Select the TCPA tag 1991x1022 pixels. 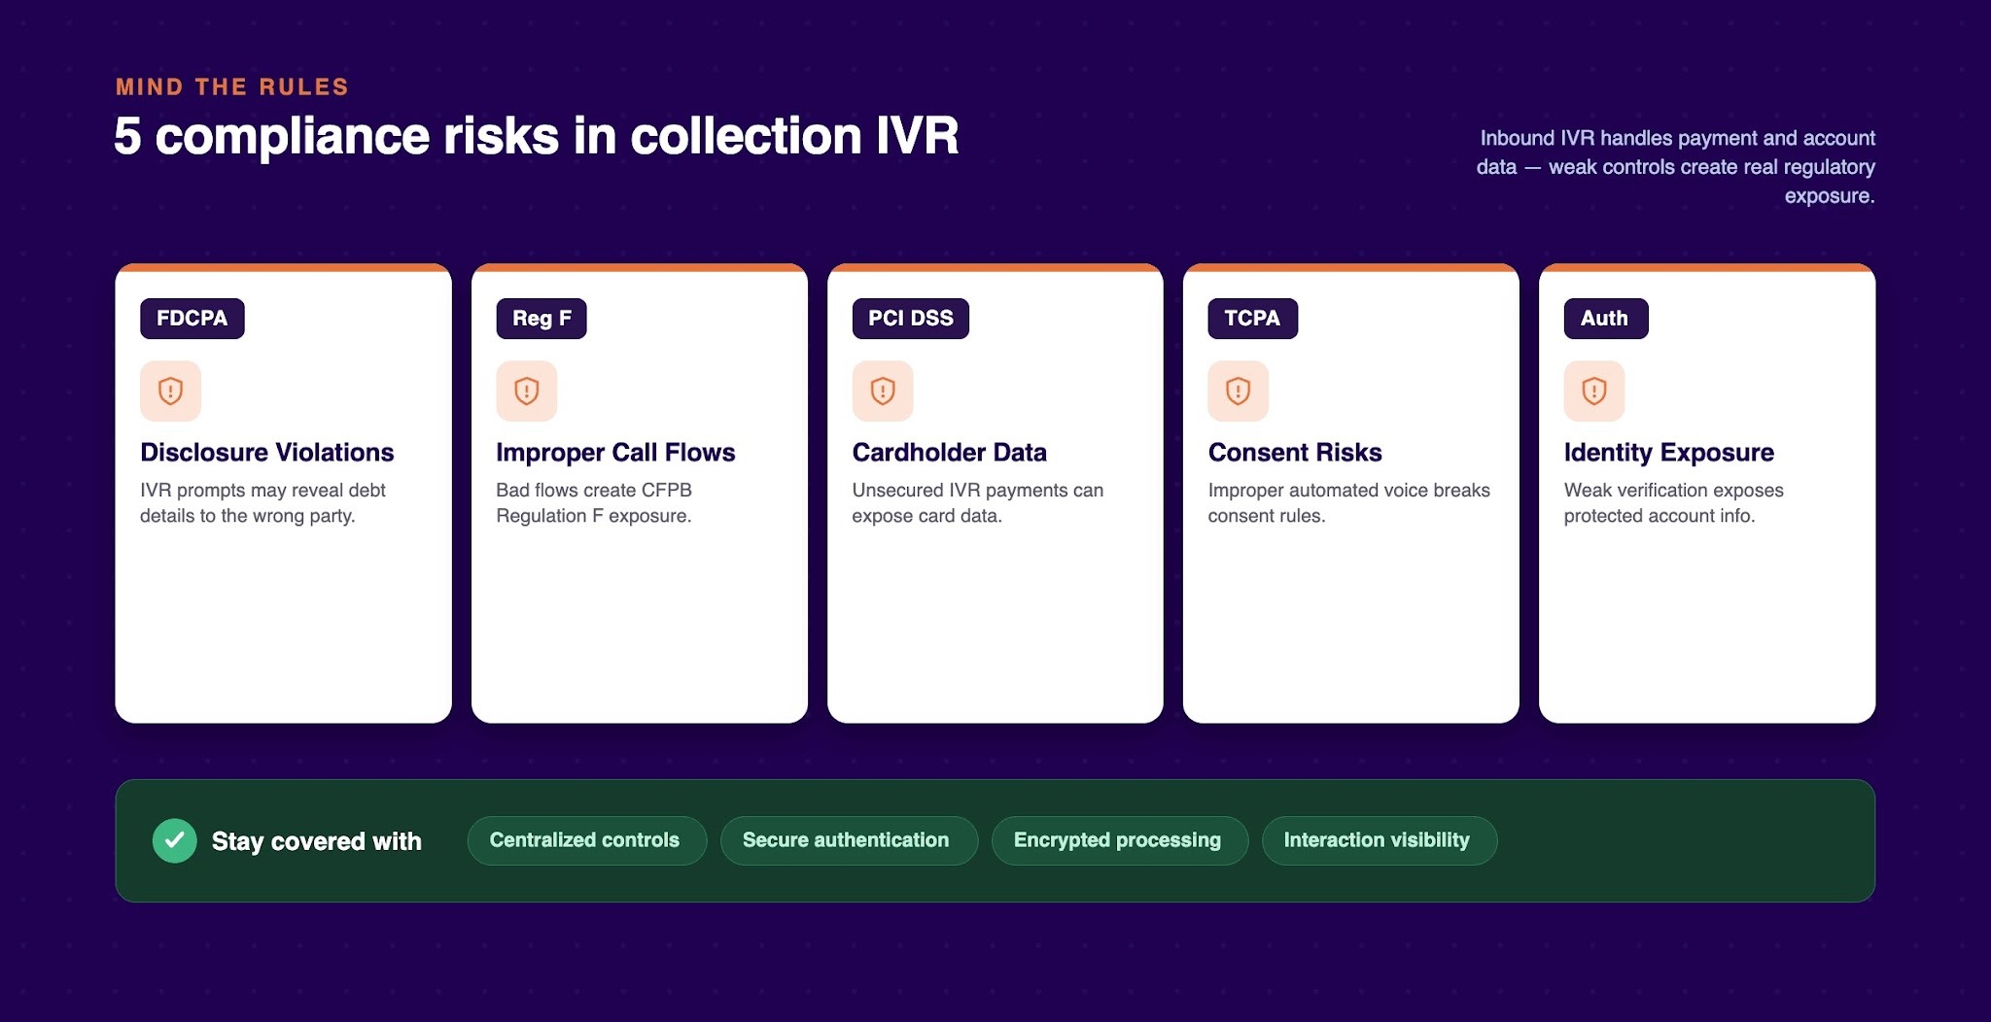point(1253,319)
